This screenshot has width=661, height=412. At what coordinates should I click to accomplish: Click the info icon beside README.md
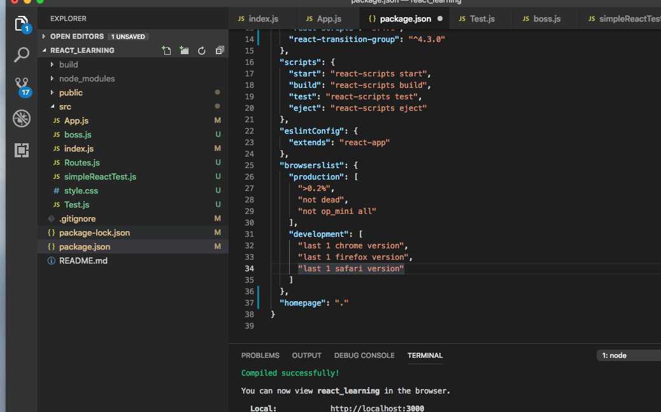click(x=52, y=260)
